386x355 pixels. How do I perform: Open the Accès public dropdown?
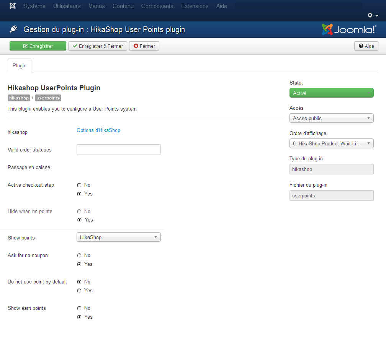coord(332,118)
